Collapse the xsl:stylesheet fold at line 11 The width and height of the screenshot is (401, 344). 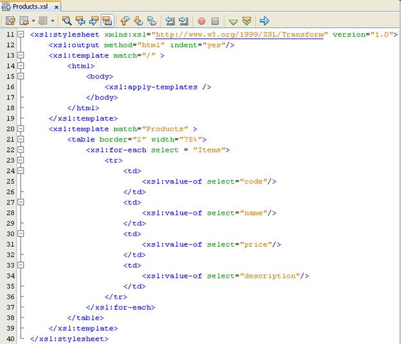21,34
